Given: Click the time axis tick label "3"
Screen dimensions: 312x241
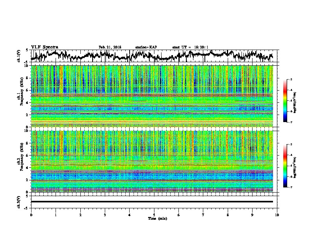Looking at the screenshot, I should coord(105,215).
